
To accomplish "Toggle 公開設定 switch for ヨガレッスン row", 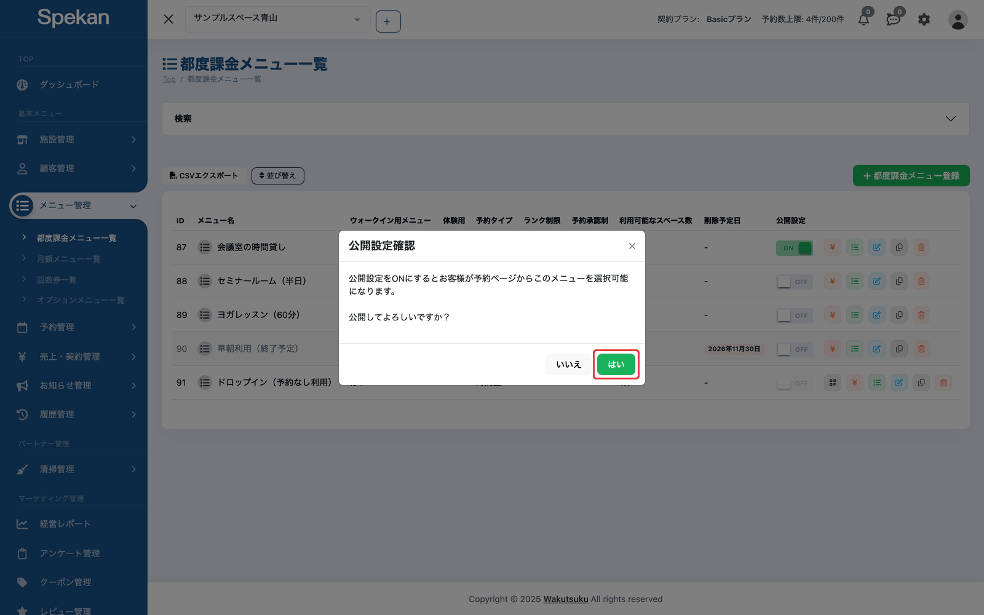I will (x=794, y=315).
